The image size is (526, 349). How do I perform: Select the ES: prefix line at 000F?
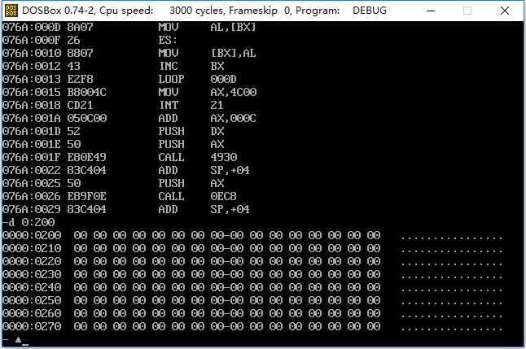pos(90,40)
